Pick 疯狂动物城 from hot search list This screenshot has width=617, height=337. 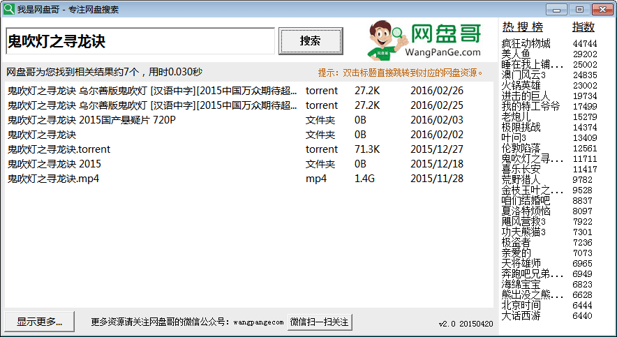tap(526, 43)
